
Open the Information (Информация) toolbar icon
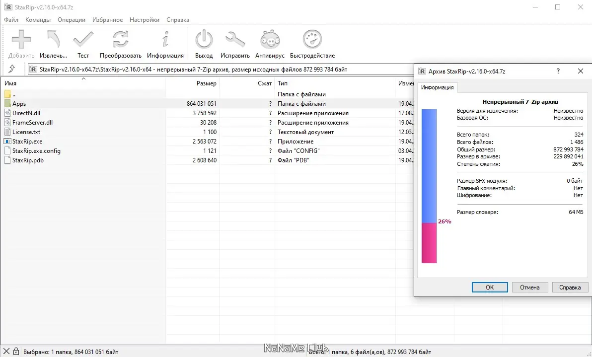tap(165, 40)
